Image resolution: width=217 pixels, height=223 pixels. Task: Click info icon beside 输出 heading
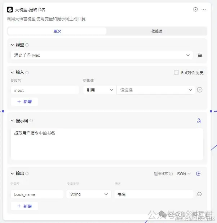(x=27, y=173)
